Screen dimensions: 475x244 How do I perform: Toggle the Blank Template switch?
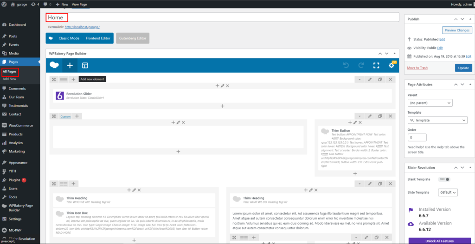pos(444,179)
